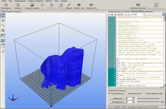Switch to the shaded top-face cube view
The width and height of the screenshot is (166, 109).
coord(3,36)
